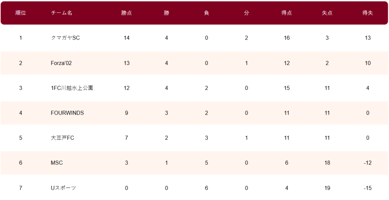389x200 pixels.
Task: Click Forza'02's goal difference value 10
Action: tap(368, 63)
